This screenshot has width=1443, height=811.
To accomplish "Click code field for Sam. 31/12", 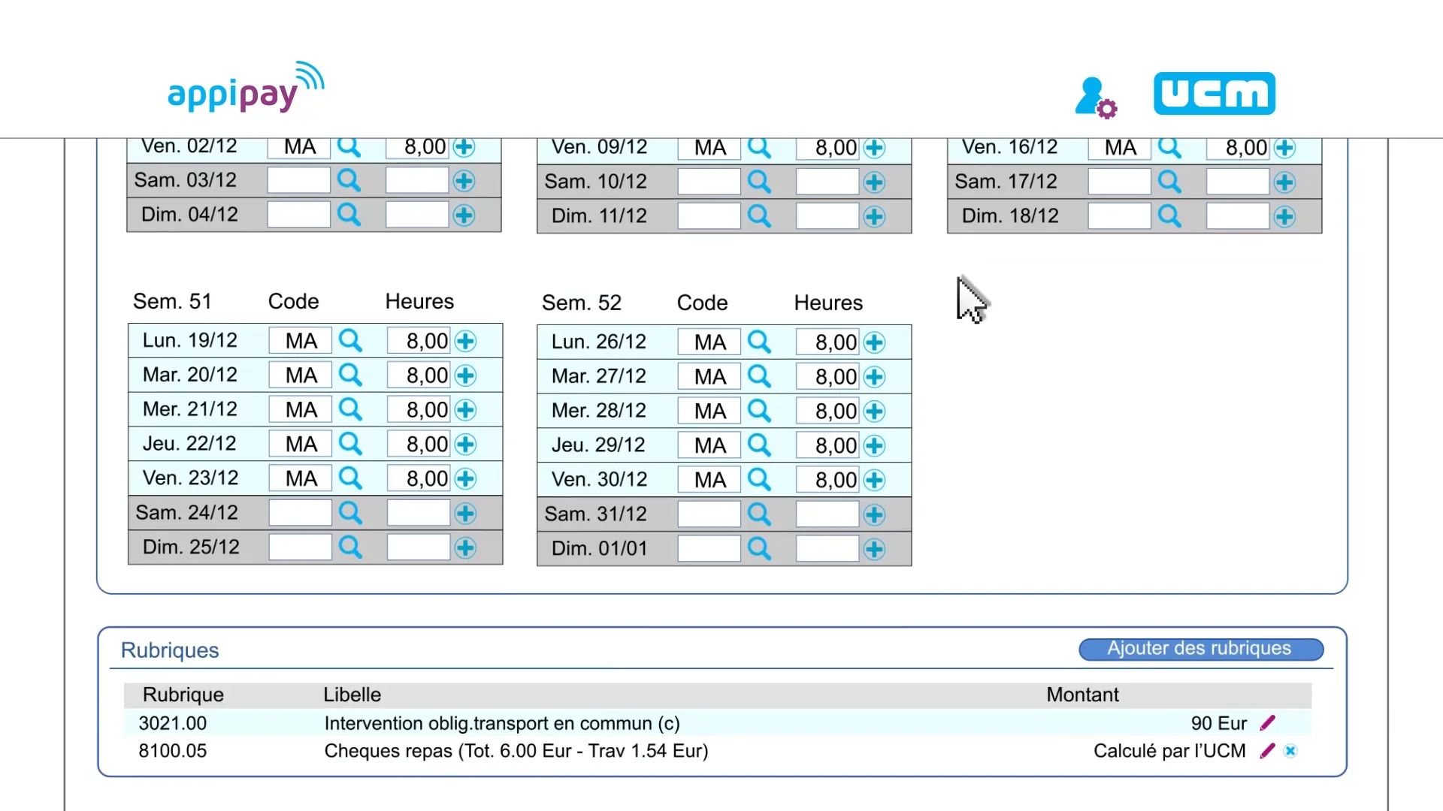I will (709, 514).
